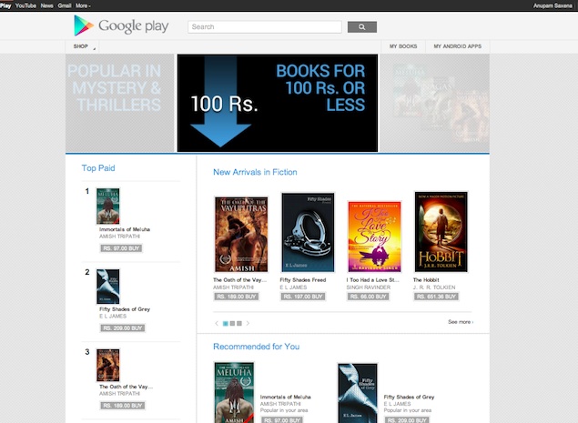
Task: Buy Fifty Shades Freed for RS. 197.00
Action: 303,297
